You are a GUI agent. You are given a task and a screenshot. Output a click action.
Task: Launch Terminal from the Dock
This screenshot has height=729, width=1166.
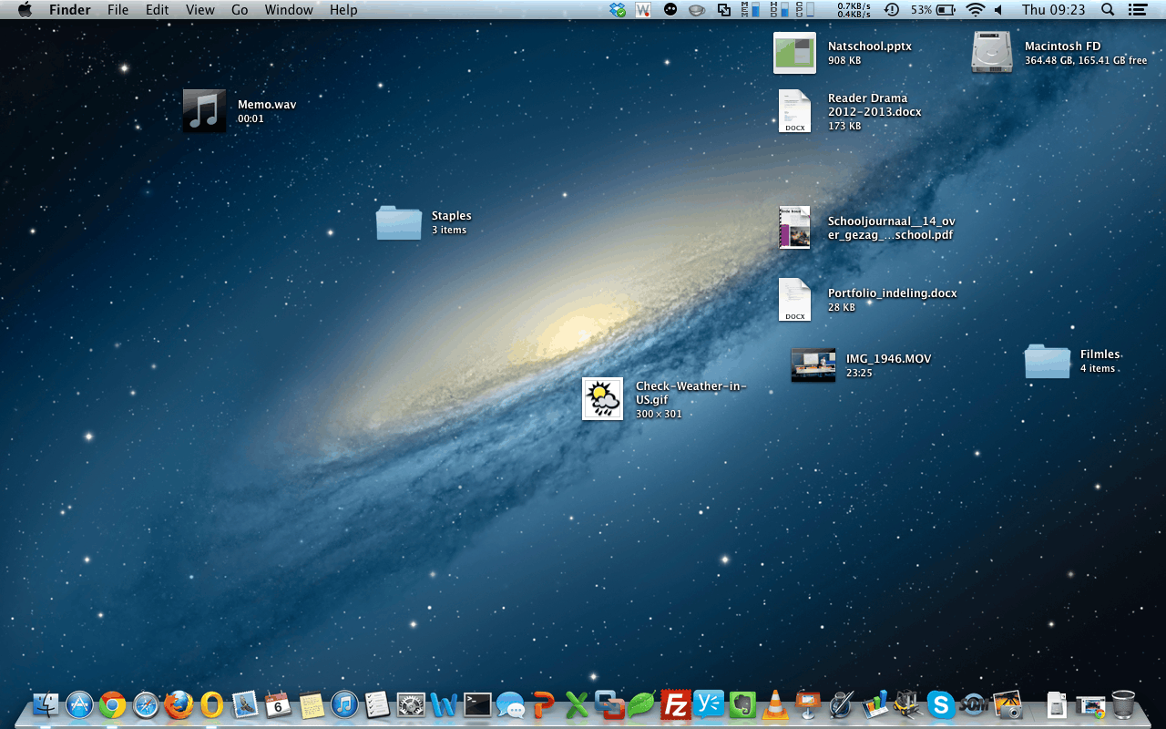pyautogui.click(x=477, y=704)
